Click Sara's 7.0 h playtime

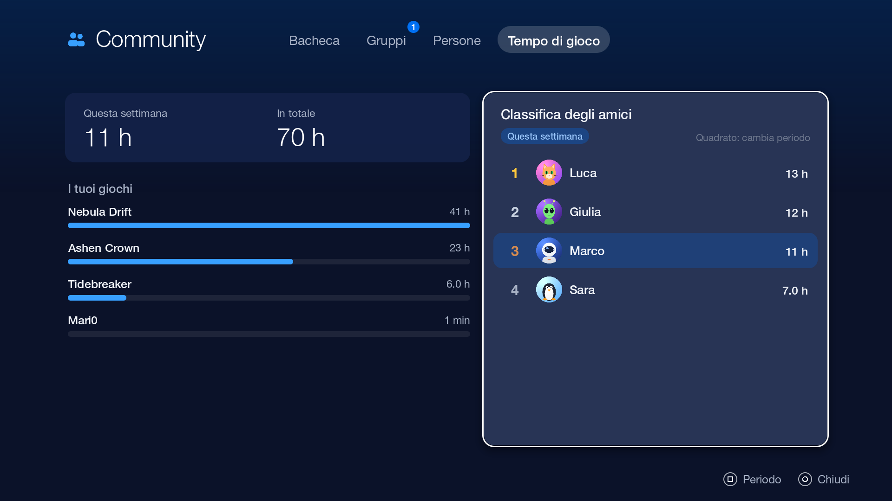(x=795, y=291)
